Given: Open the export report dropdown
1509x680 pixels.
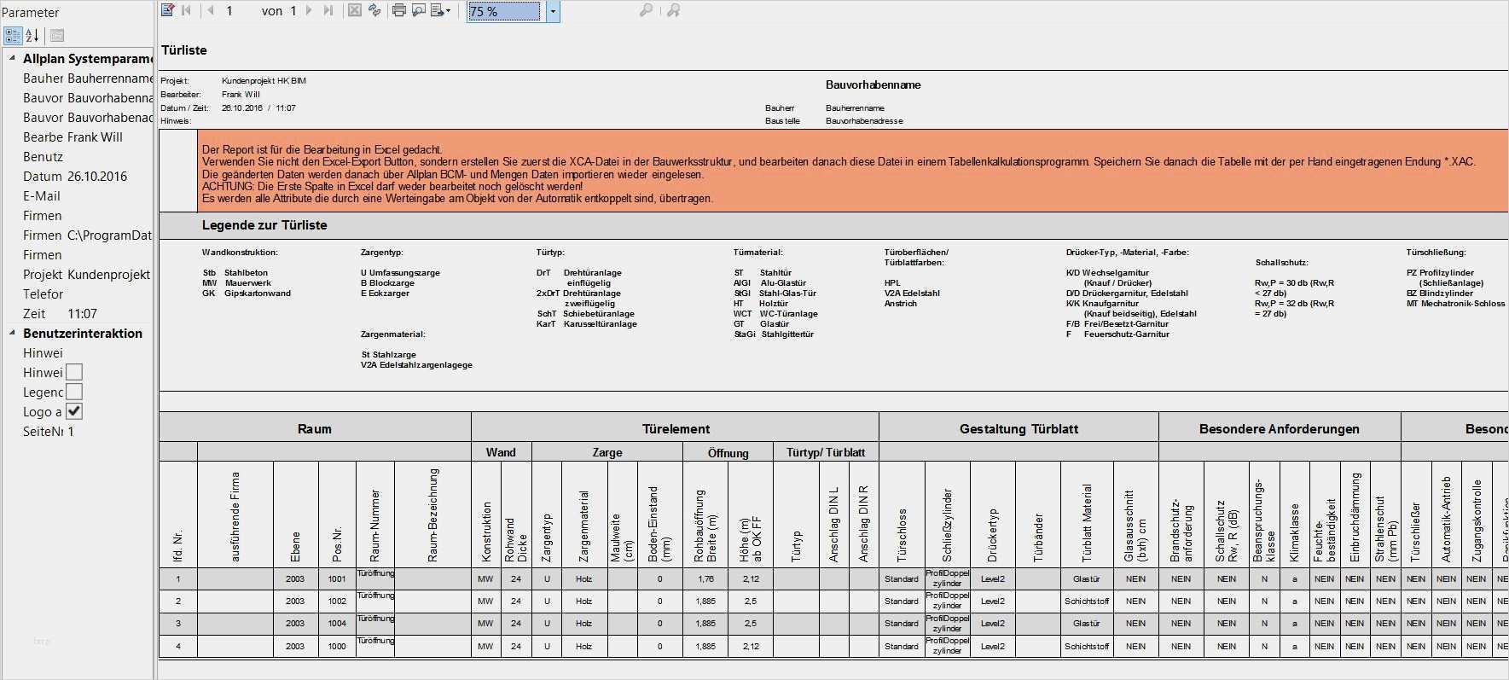Looking at the screenshot, I should coord(441,10).
